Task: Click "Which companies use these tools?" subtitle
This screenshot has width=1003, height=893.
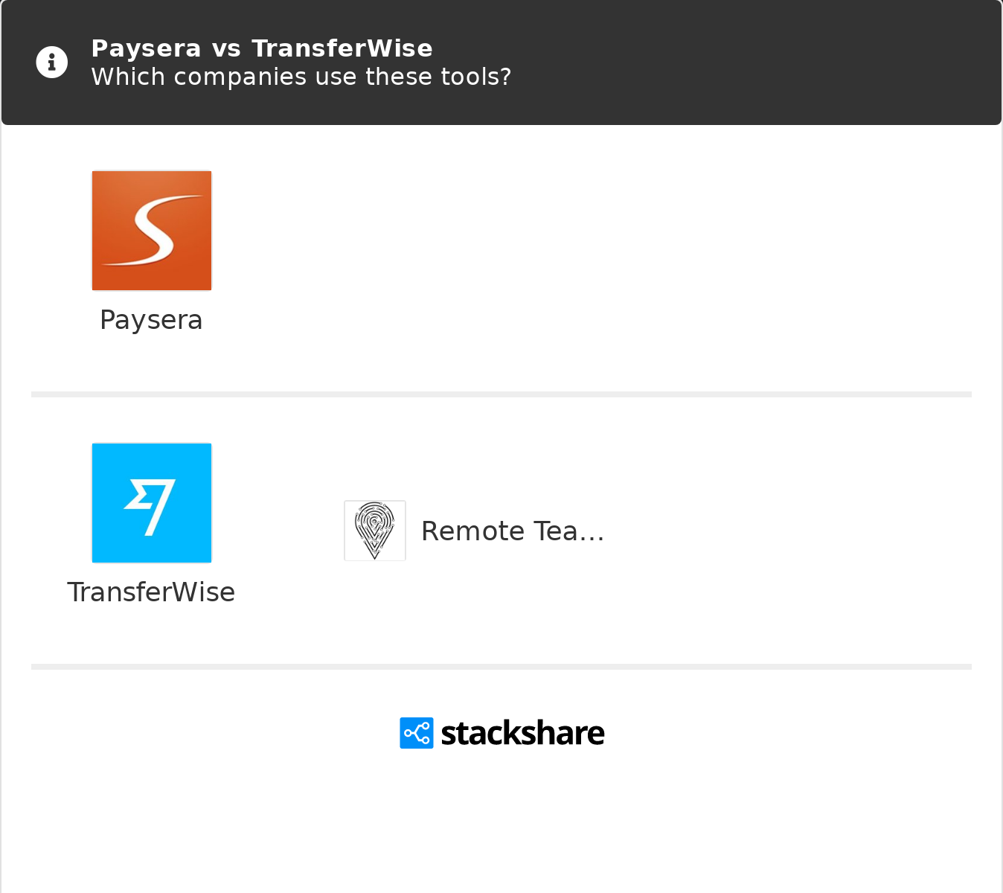Action: click(x=301, y=77)
